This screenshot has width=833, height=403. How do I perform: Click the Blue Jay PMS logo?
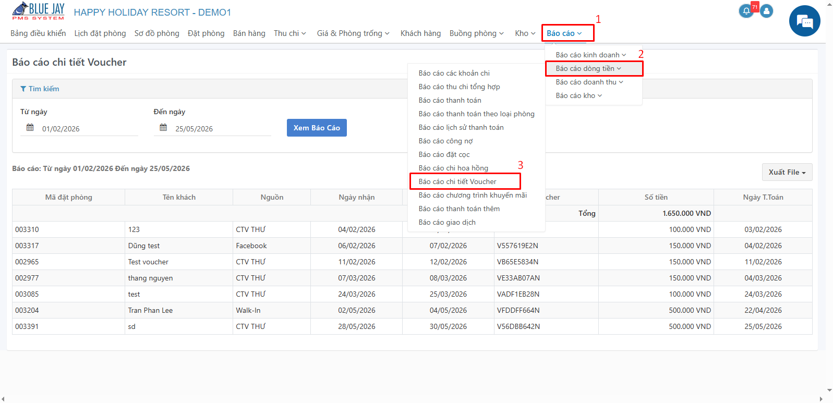pos(38,11)
